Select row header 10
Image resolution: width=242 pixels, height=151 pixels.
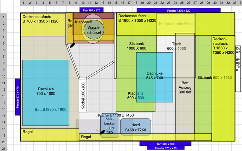click(x=4, y=76)
